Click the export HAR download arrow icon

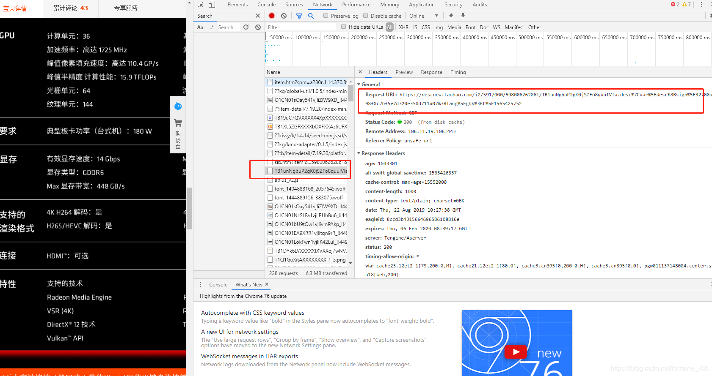463,16
